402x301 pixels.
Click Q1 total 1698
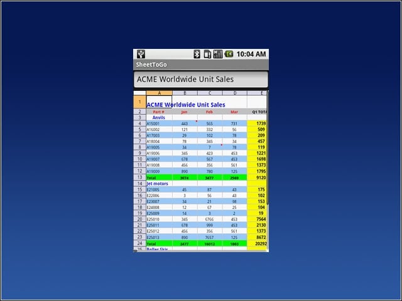257,159
